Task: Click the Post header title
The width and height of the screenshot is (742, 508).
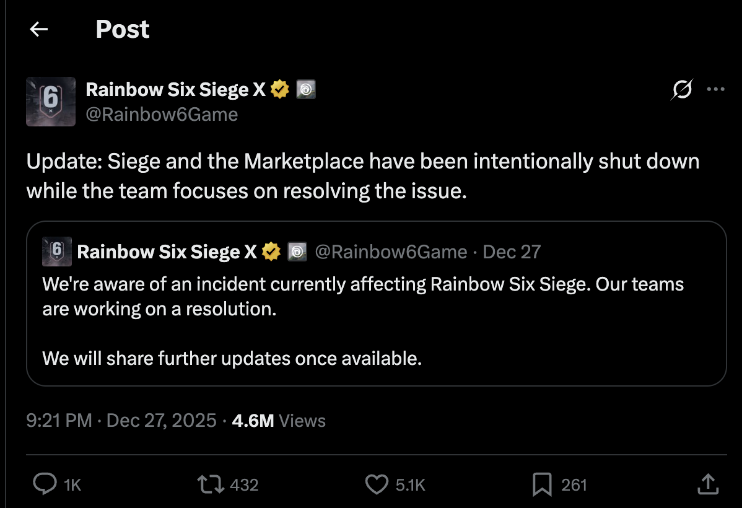Action: point(122,28)
